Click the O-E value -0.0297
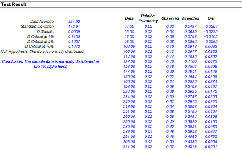This screenshot has height=150, width=242. [211, 27]
